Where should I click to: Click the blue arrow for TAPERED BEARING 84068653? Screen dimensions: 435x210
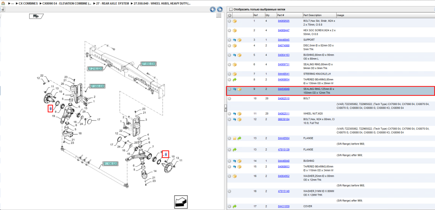coord(234,167)
